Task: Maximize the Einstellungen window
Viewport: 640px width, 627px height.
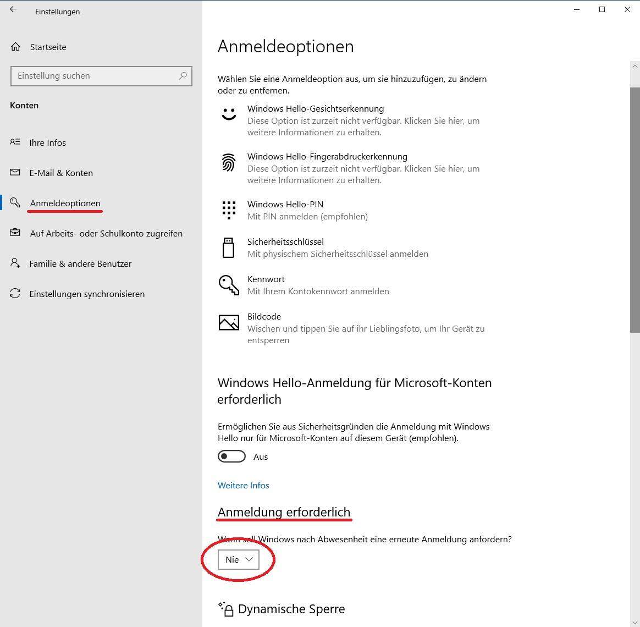Action: pyautogui.click(x=602, y=9)
